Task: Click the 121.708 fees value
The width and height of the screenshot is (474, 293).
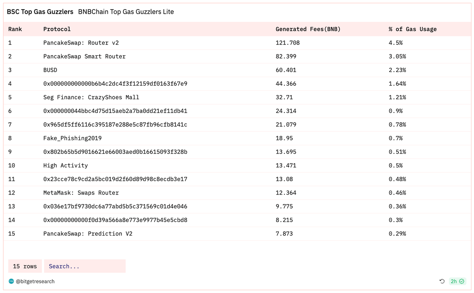Action: point(288,43)
